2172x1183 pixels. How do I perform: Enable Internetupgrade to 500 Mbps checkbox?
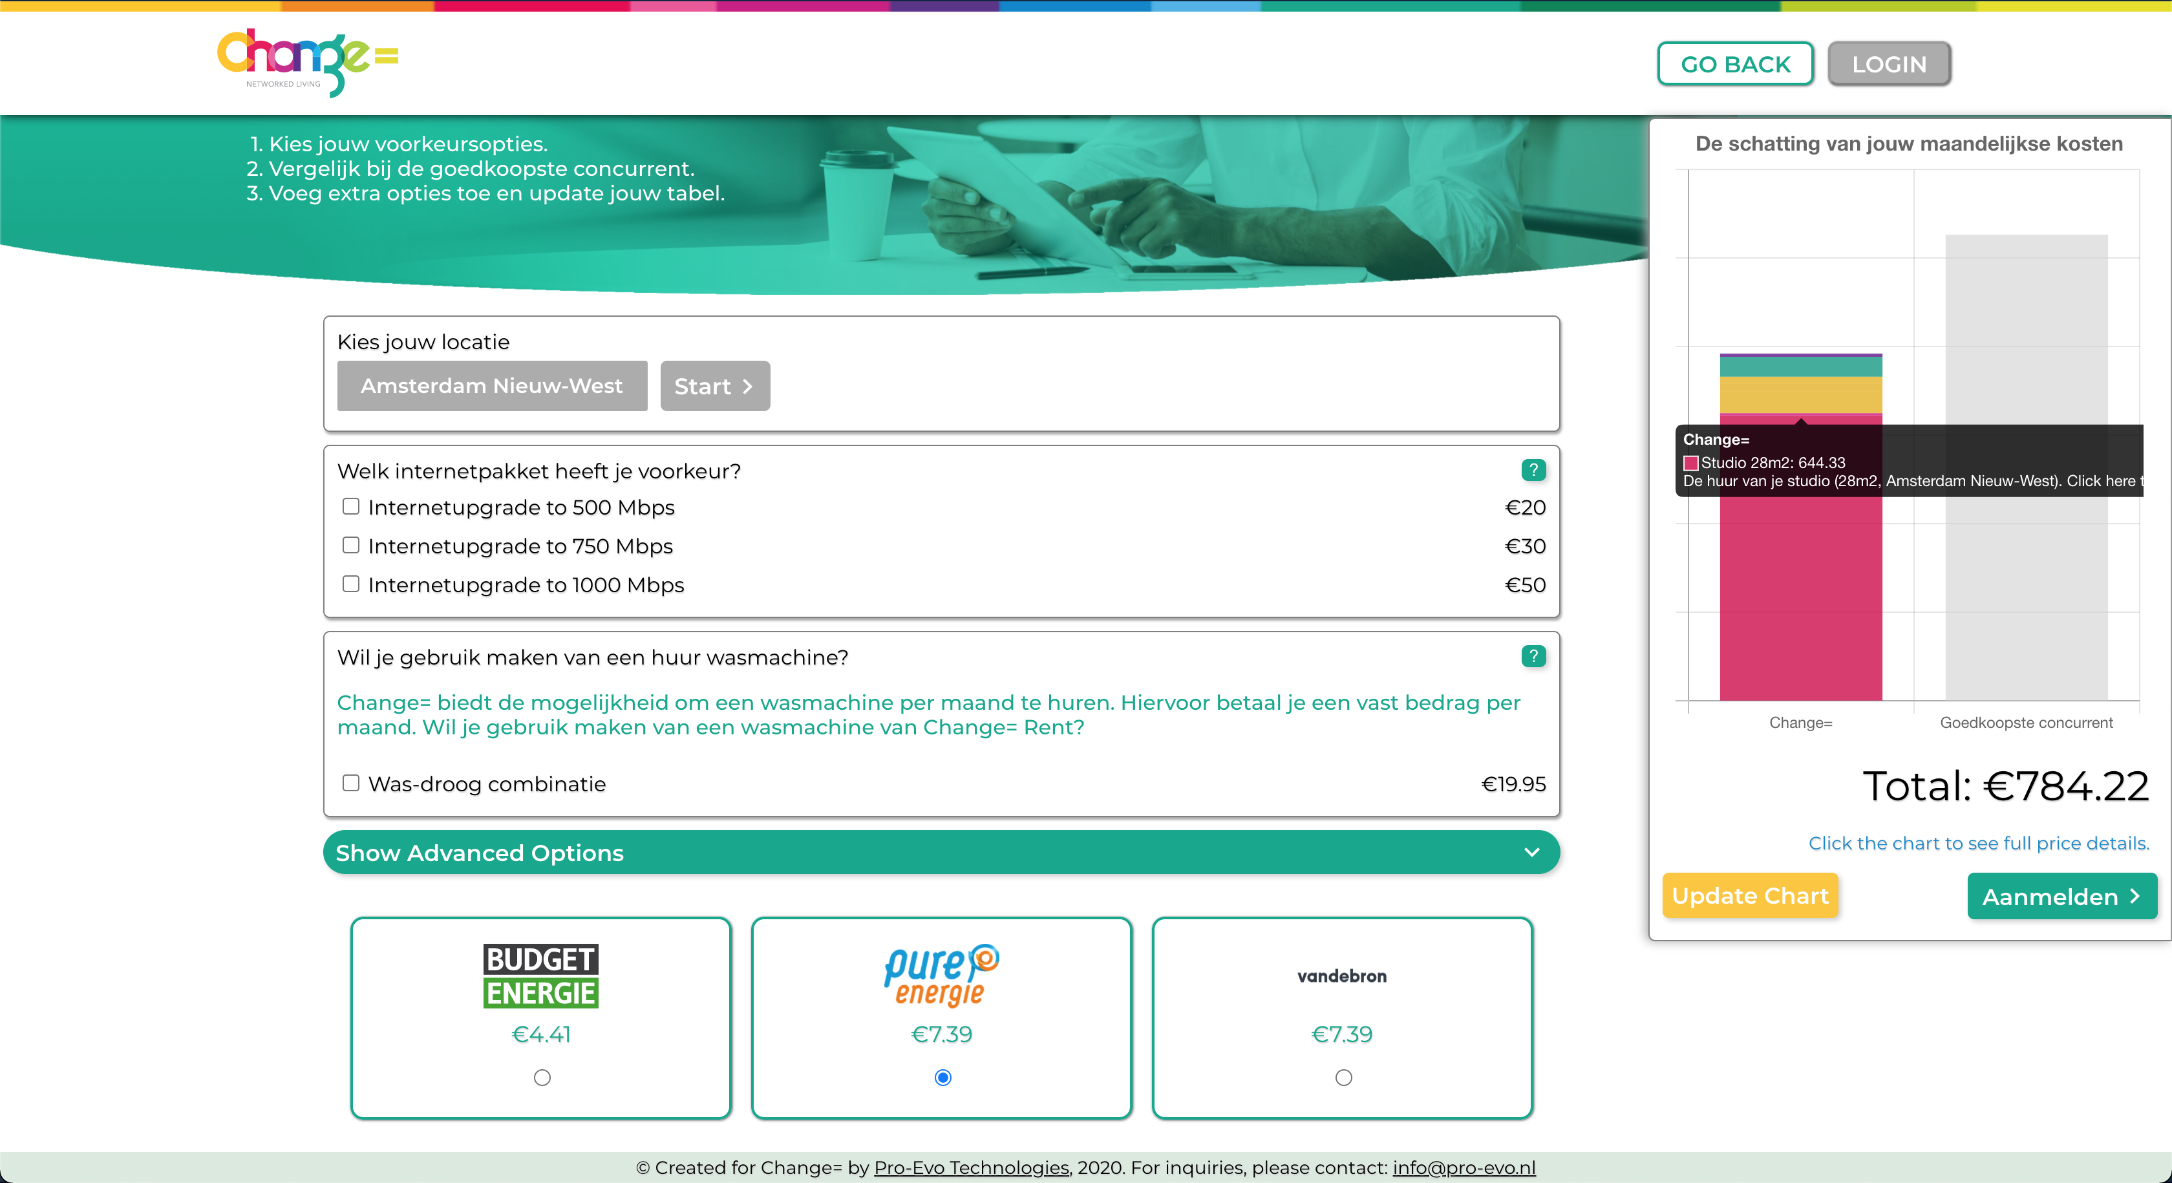pos(351,506)
